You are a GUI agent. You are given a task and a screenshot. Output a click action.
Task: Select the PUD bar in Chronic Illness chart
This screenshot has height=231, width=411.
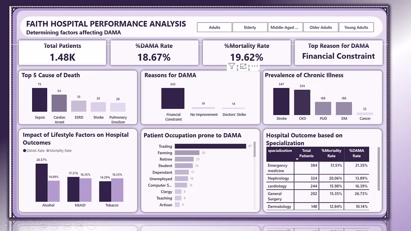pos(323,108)
